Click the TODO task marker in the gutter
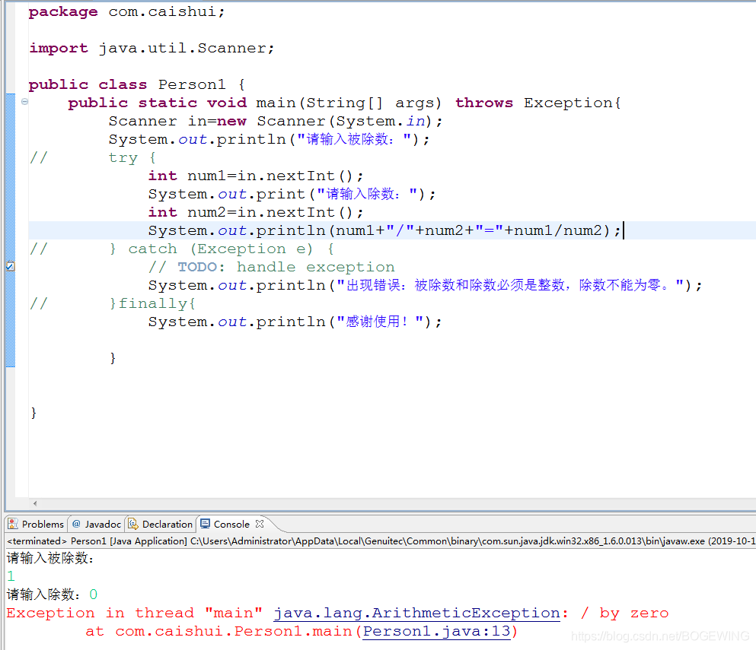The height and width of the screenshot is (650, 756). click(x=10, y=266)
